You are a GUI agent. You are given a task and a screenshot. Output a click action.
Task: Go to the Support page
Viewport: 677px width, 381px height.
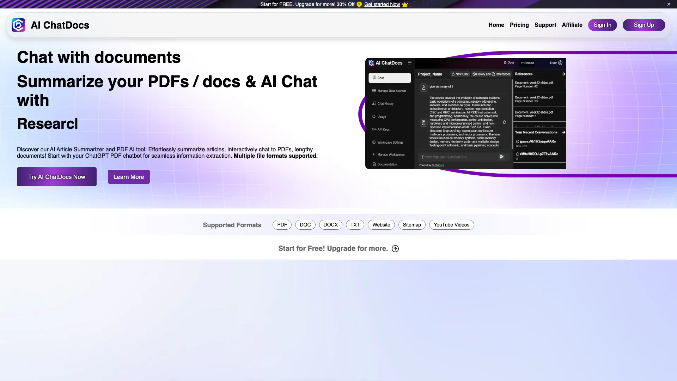[545, 25]
